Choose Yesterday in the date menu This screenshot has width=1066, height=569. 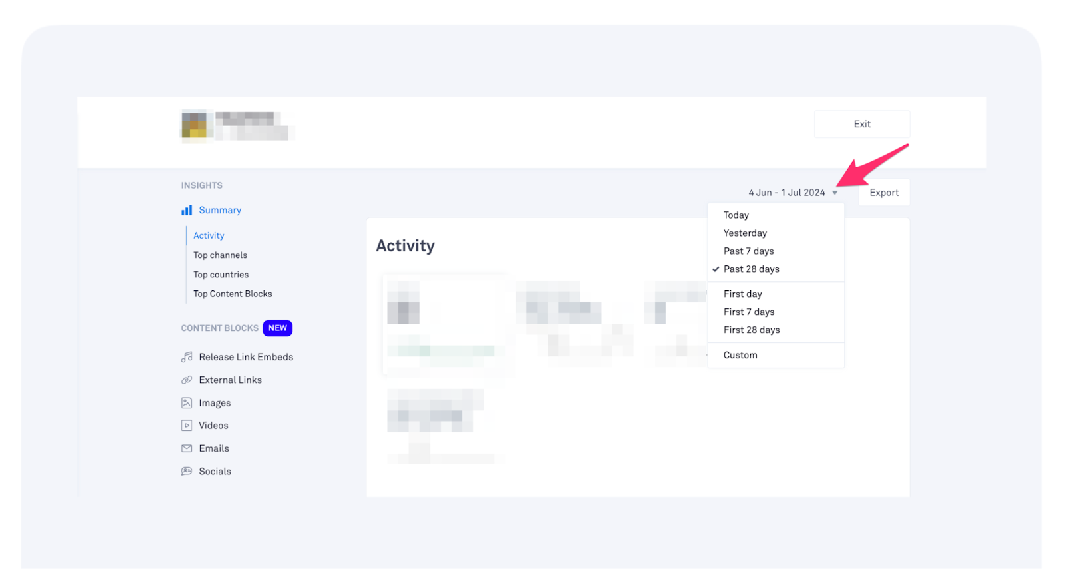(745, 233)
